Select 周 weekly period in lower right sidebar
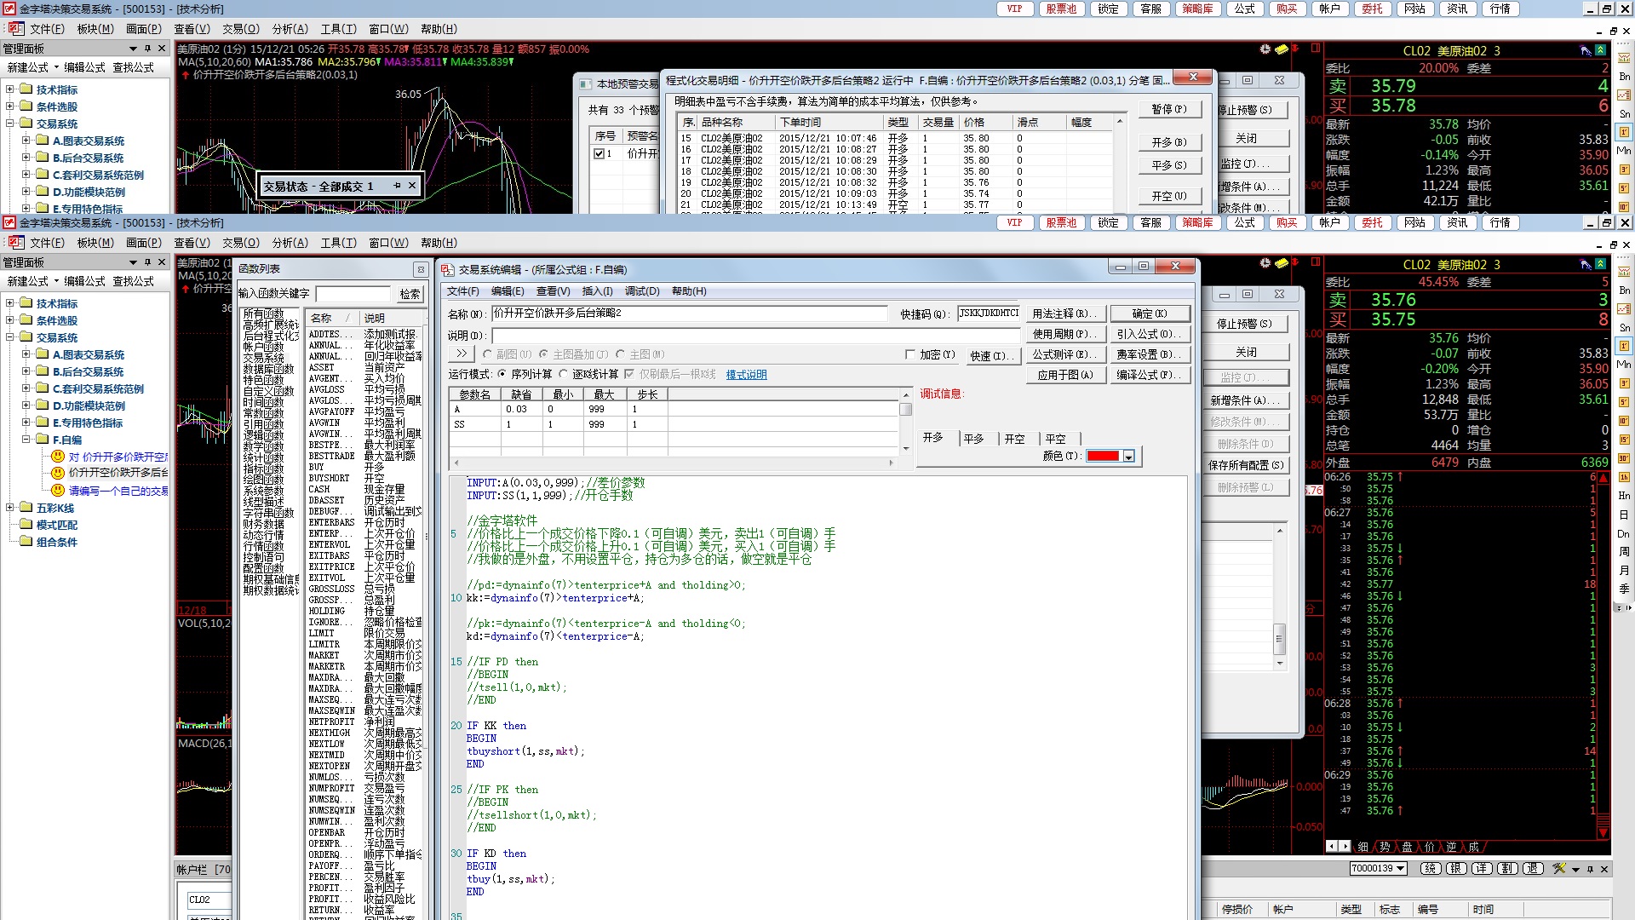This screenshot has width=1635, height=920. [1625, 552]
